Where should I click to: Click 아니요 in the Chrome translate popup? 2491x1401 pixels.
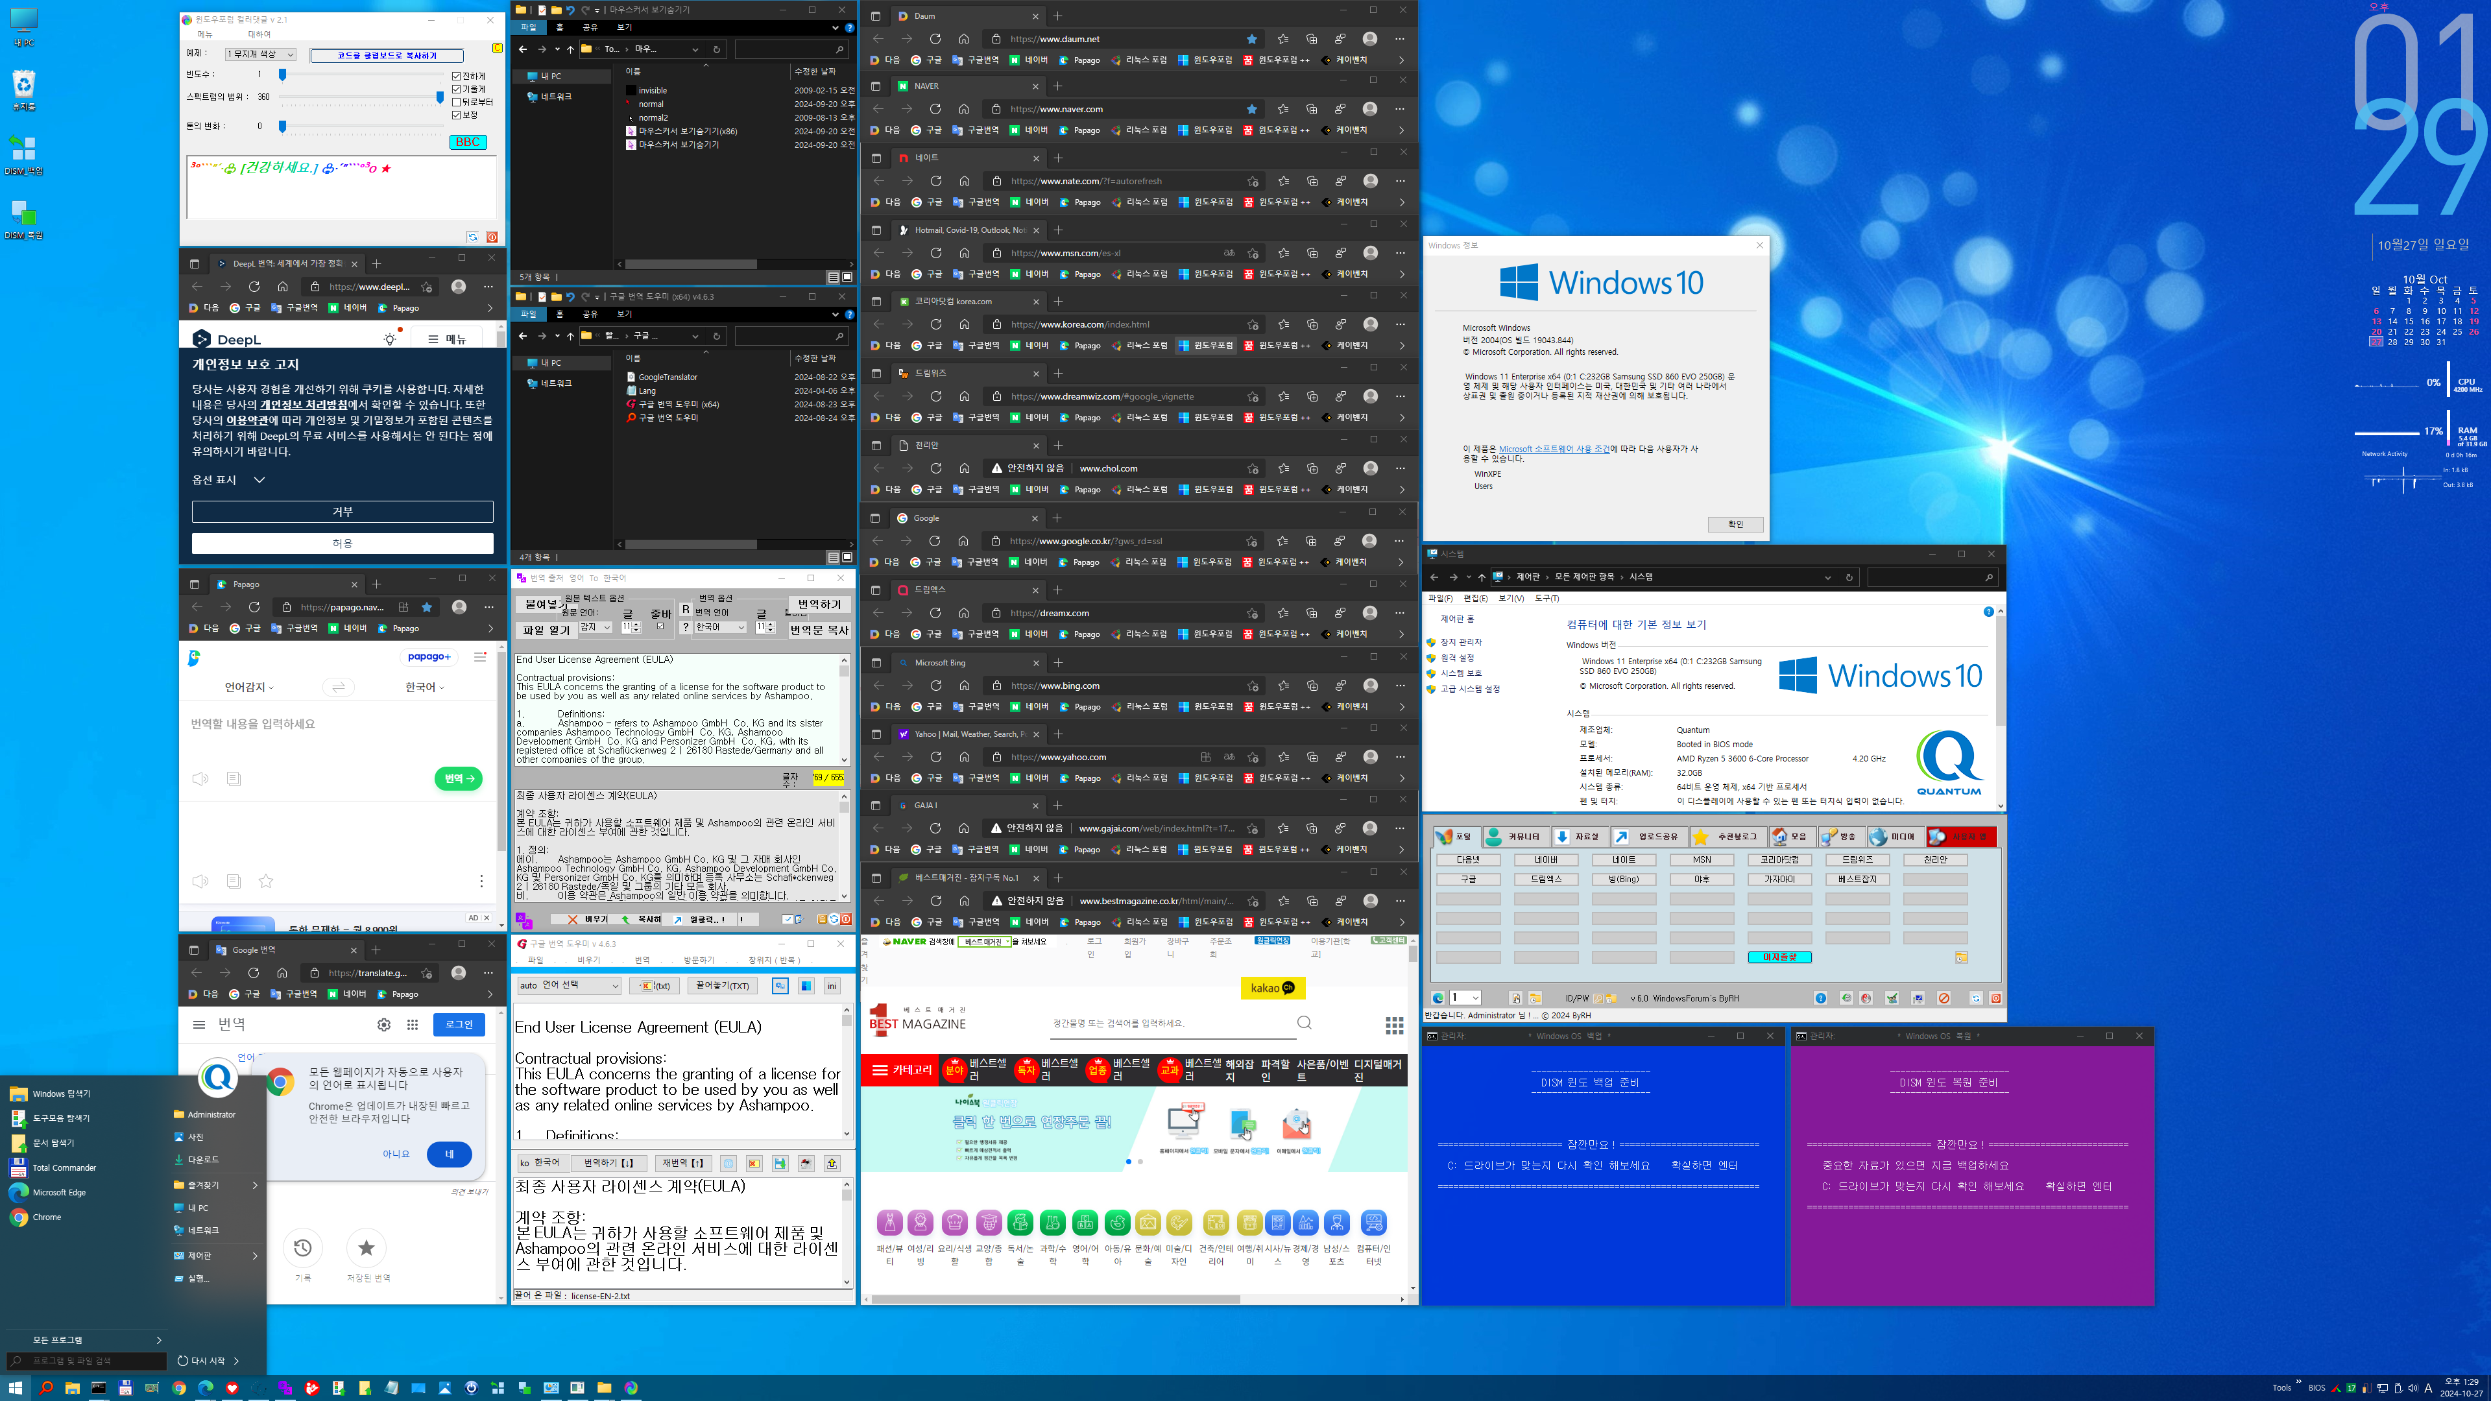click(396, 1155)
